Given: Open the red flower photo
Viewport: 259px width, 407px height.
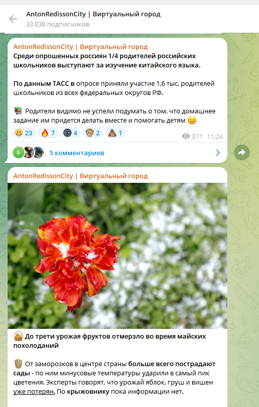Looking at the screenshot, I should click(117, 256).
